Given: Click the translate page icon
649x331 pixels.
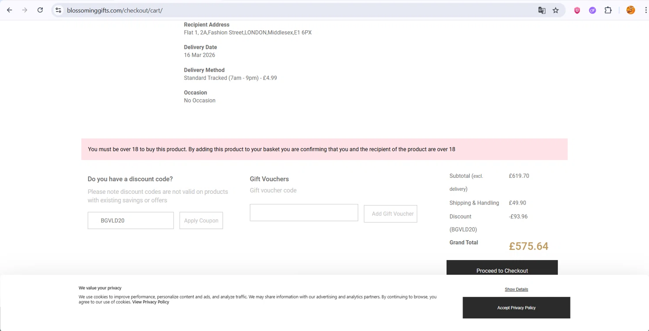Looking at the screenshot, I should pyautogui.click(x=542, y=10).
